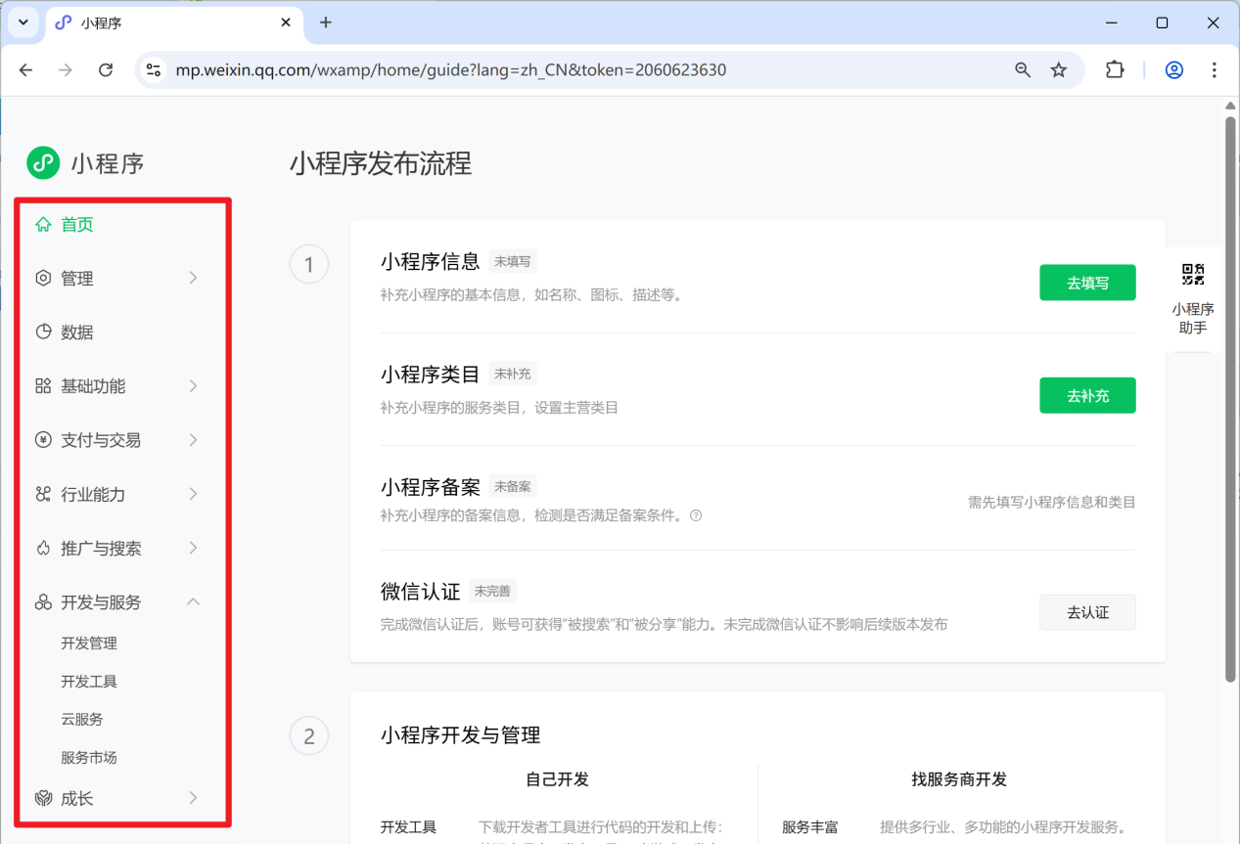
Task: Click the 微信认证 heading text
Action: [420, 591]
